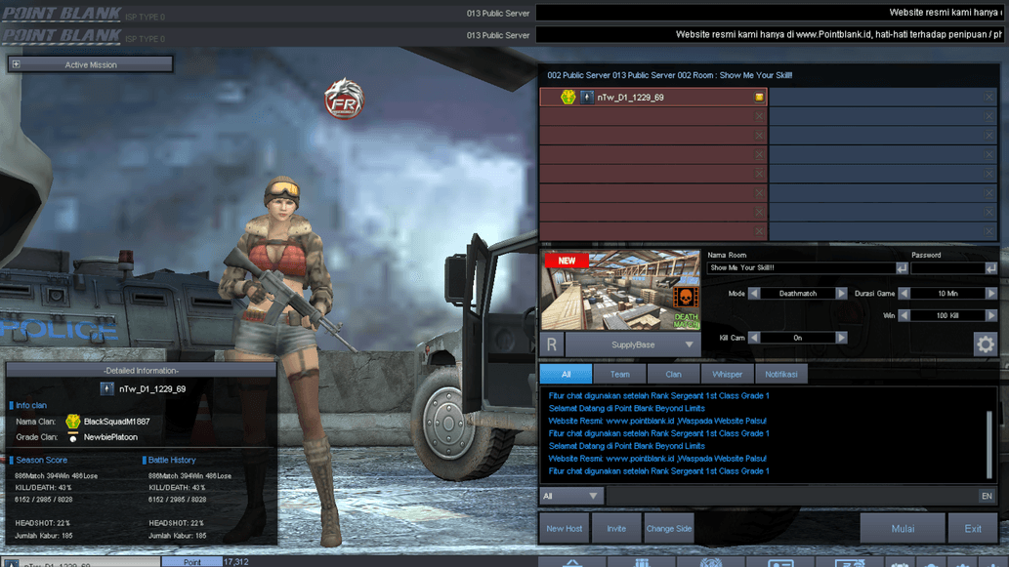Viewport: 1009px width, 567px height.
Task: Click the BlackSquadM1887 clan emblem icon
Action: coord(72,422)
